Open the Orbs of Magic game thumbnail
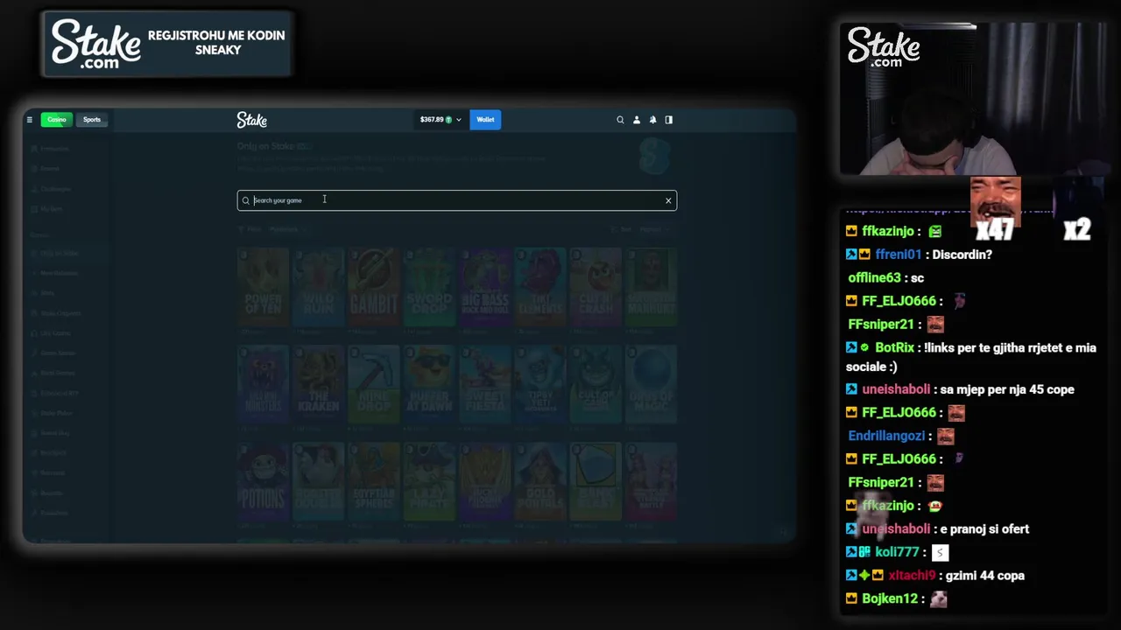This screenshot has width=1121, height=630. [x=652, y=384]
